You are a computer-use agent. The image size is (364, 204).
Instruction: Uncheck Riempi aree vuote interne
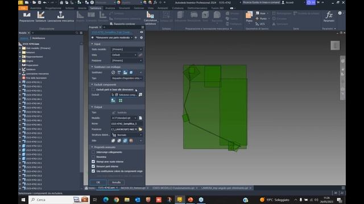coord(93,161)
